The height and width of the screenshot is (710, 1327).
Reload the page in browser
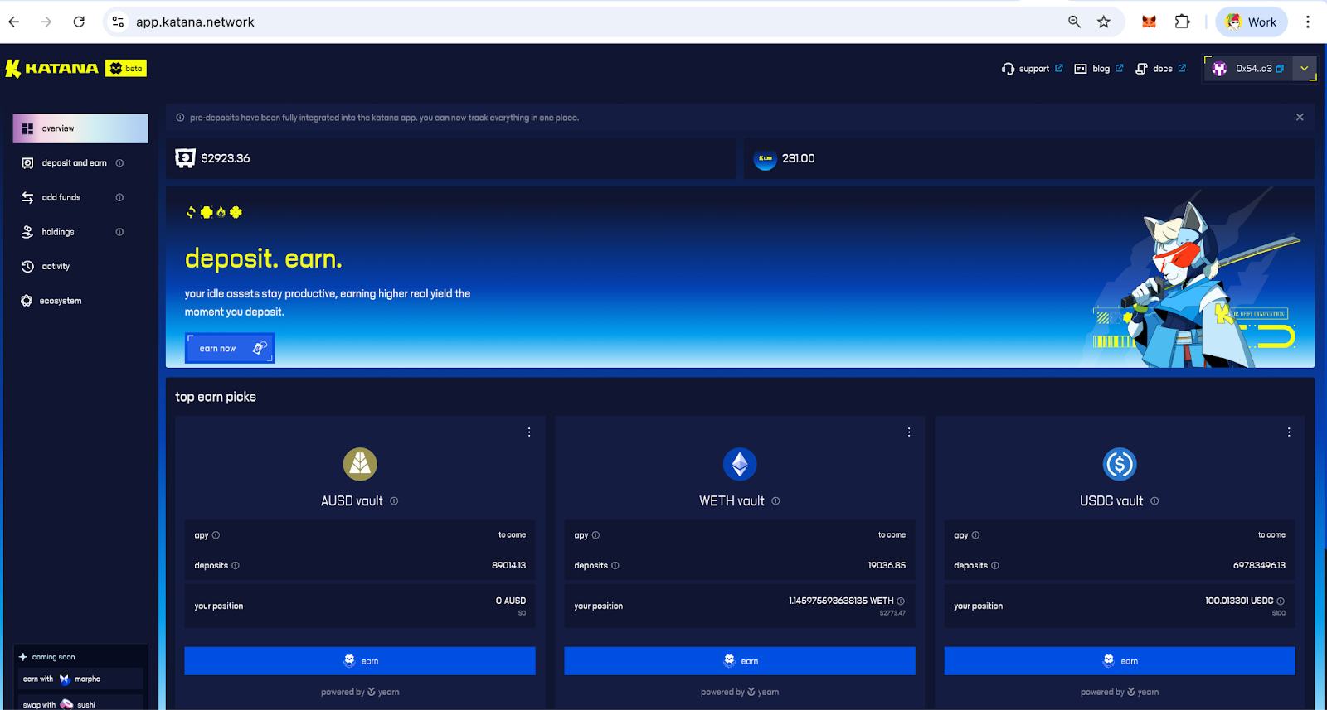(79, 22)
